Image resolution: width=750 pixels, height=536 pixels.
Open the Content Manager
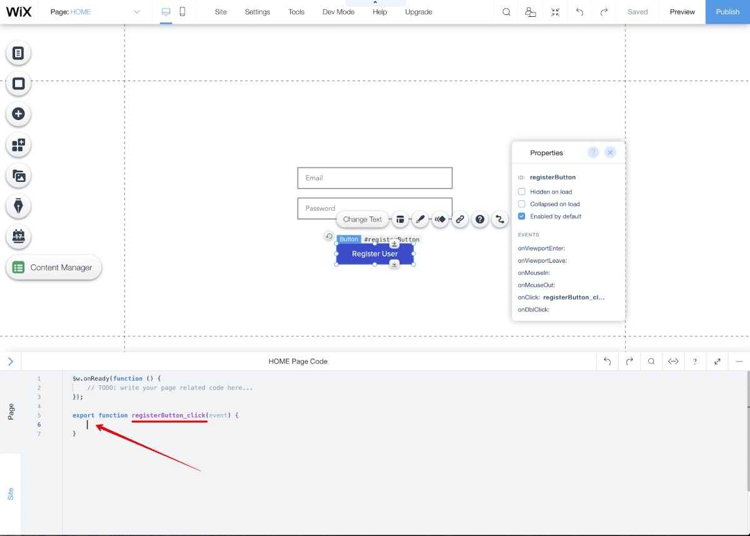click(x=53, y=267)
